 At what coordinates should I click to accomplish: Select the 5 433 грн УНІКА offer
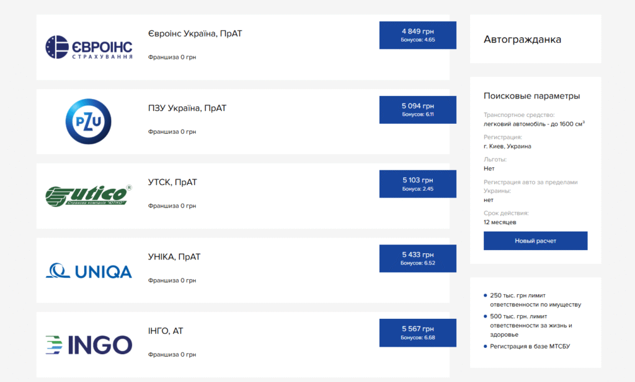point(417,258)
